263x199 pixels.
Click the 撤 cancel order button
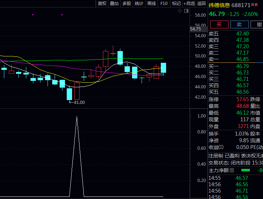[258, 24]
